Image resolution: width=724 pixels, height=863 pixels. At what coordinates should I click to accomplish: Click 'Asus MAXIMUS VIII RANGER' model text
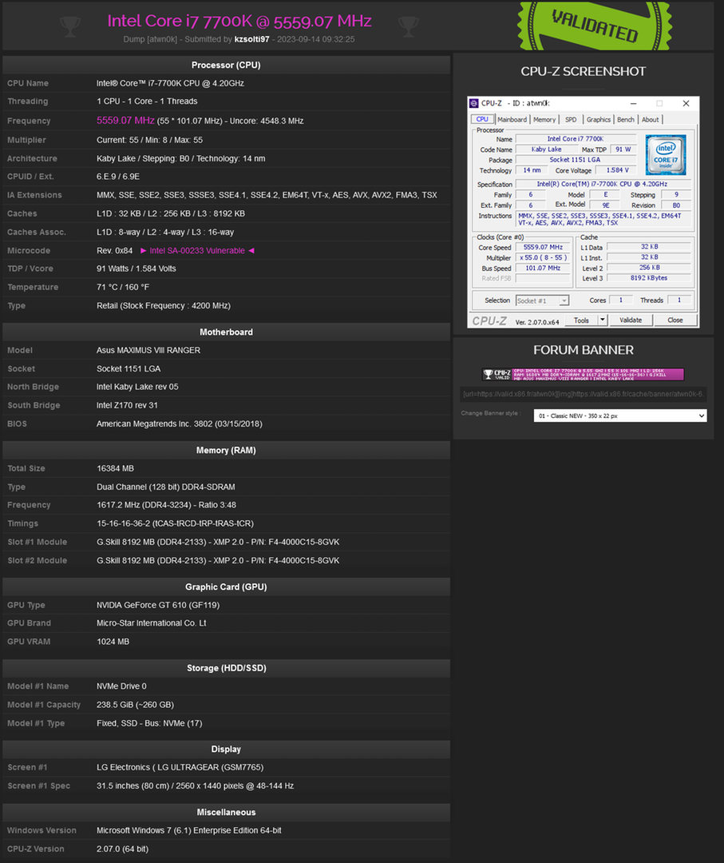[148, 350]
